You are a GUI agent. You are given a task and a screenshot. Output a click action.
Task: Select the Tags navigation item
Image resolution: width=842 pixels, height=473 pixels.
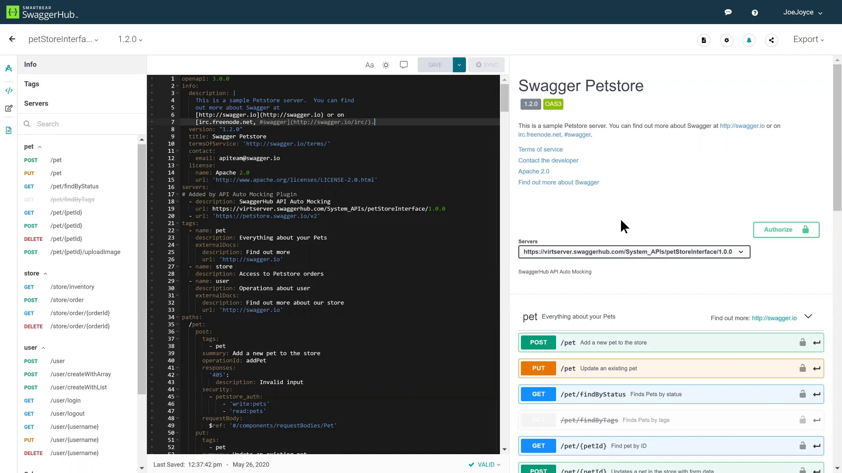pos(82,84)
